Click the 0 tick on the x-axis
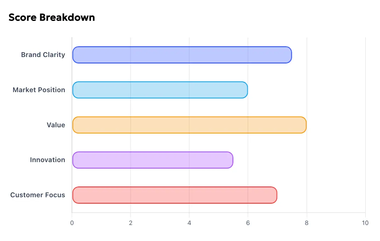 72,223
